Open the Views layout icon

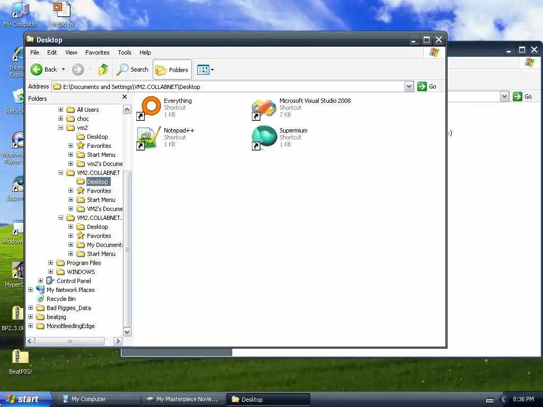(x=203, y=69)
